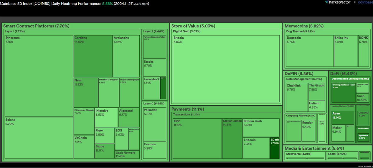This screenshot has width=373, height=168.
Task: Click the XRP tile under Transactions
Action: coord(197,138)
